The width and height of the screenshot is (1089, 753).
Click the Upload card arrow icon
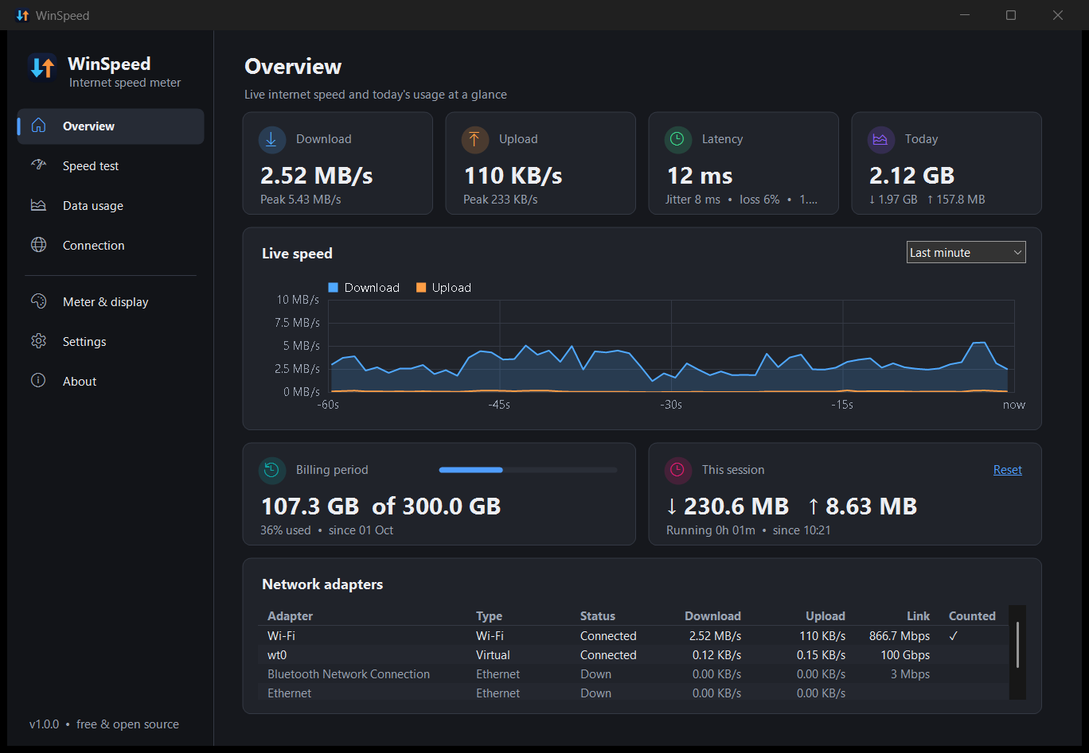click(x=475, y=139)
